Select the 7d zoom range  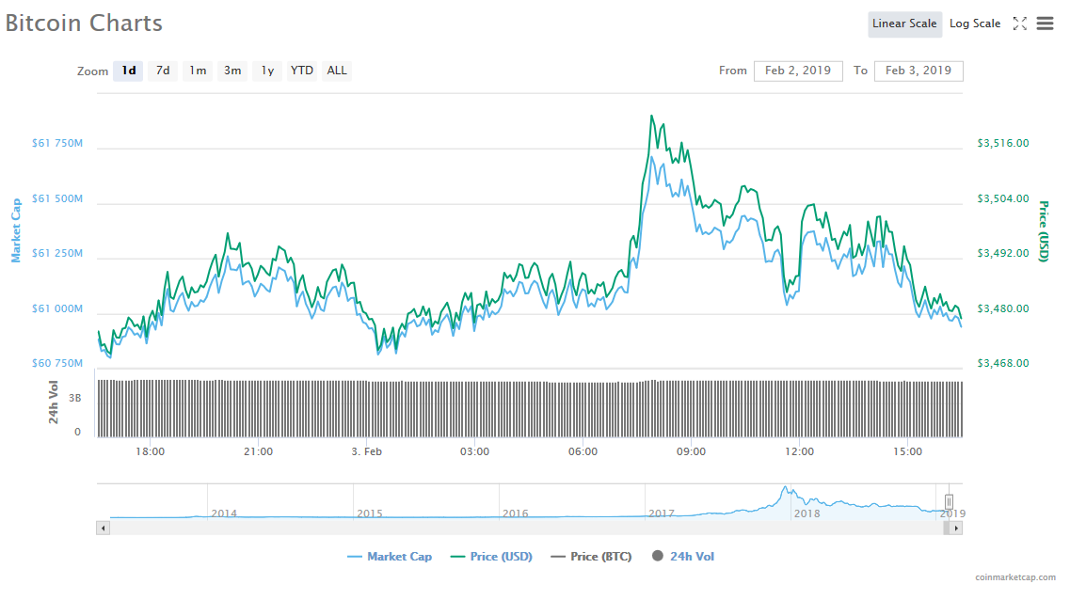pos(163,71)
